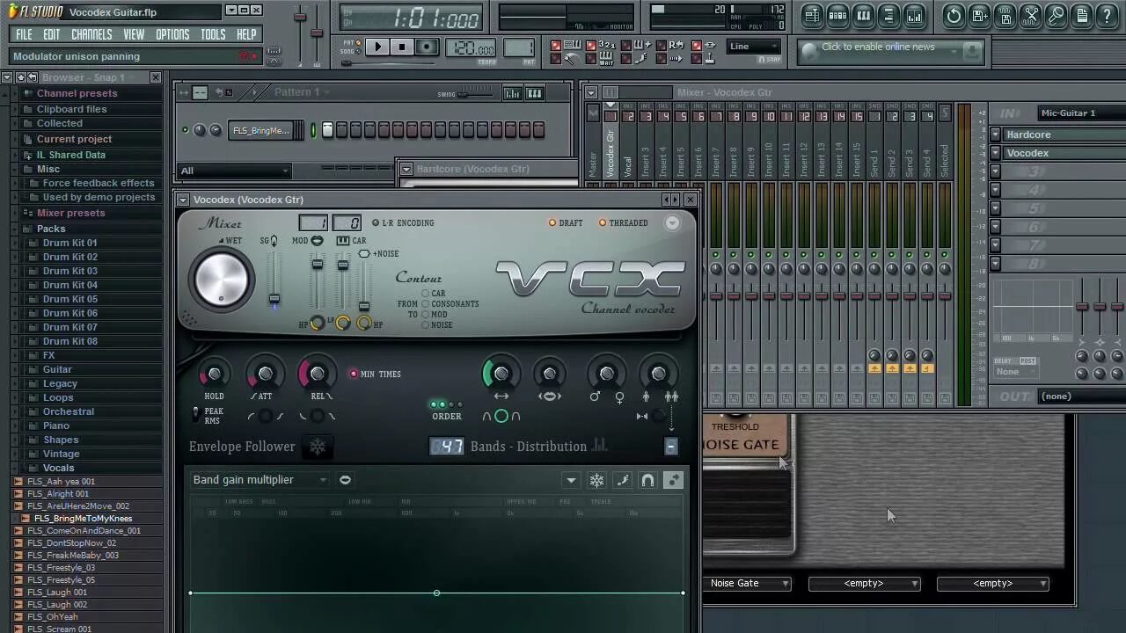This screenshot has height=633, width=1126.
Task: Click the slide icon at envelope toolbar end
Action: click(673, 480)
